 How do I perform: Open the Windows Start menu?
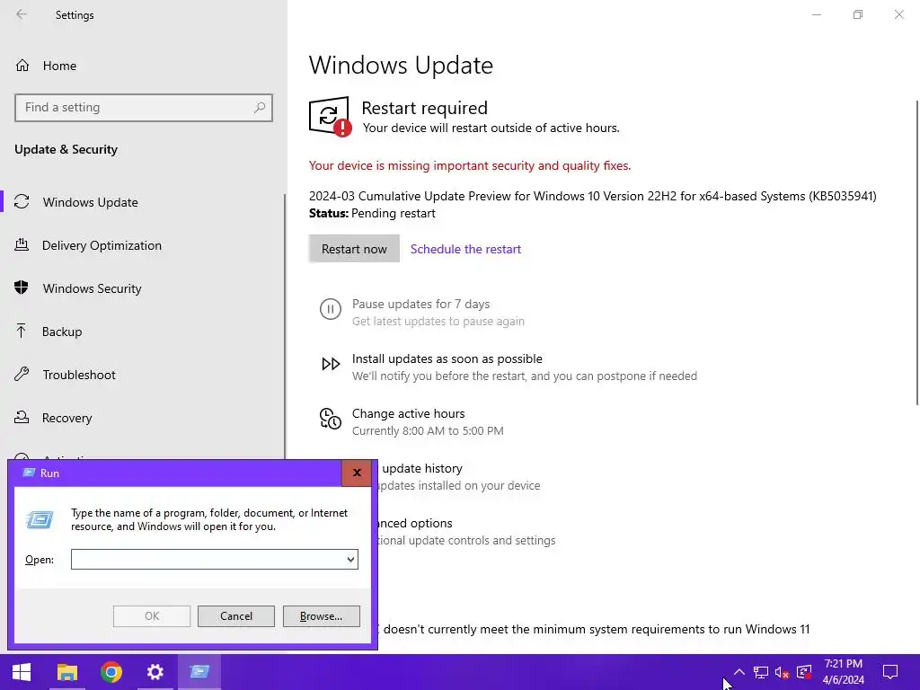22,672
